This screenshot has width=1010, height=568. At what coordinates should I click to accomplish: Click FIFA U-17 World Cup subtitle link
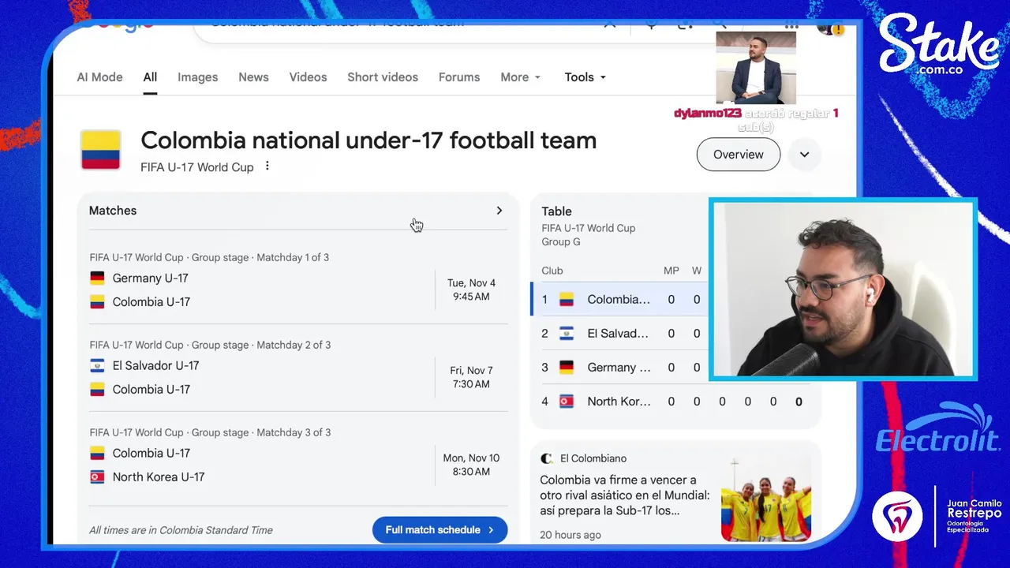click(197, 167)
